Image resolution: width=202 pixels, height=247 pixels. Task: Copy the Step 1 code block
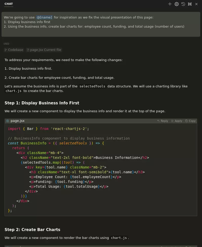tap(190, 121)
